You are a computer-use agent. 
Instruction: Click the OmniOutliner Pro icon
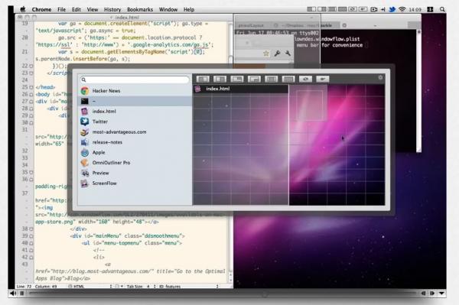pos(85,163)
